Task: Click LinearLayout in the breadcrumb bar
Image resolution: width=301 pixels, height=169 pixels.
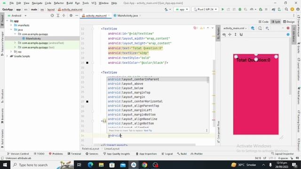Action: 112,149
